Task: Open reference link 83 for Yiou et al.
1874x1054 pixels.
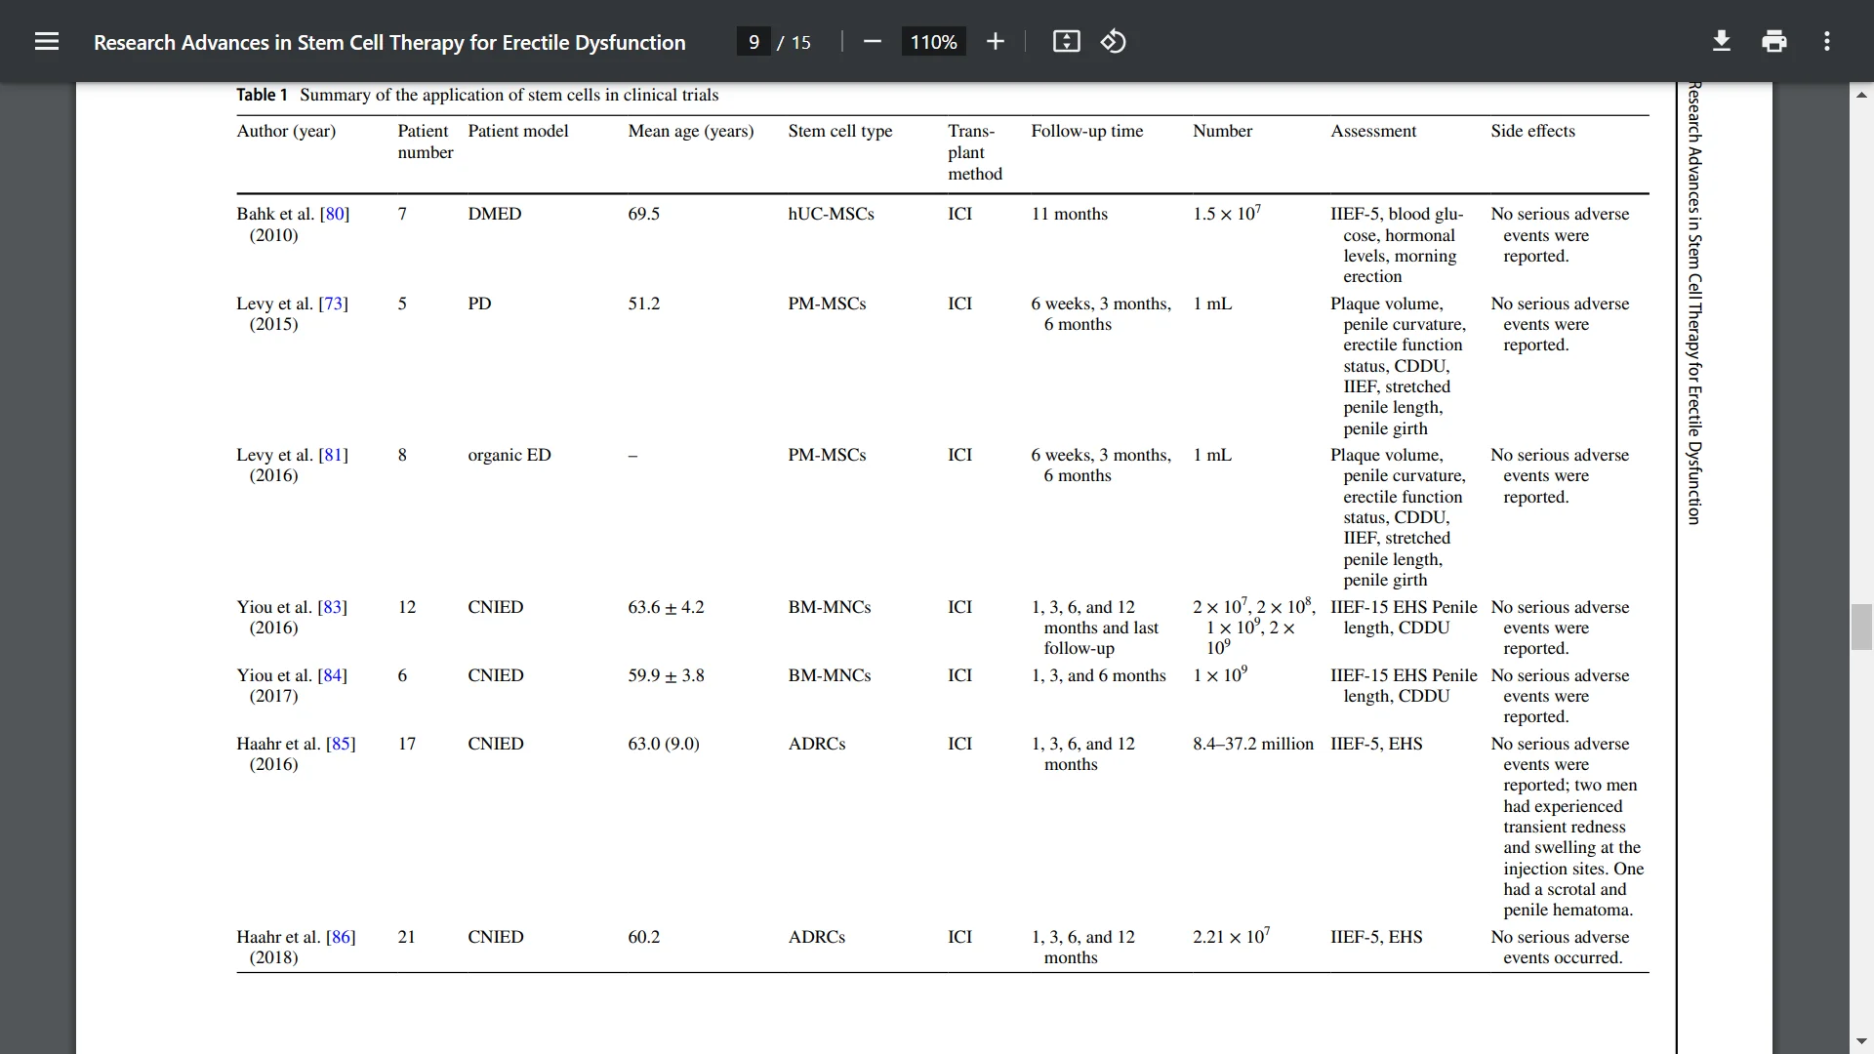Action: [333, 607]
